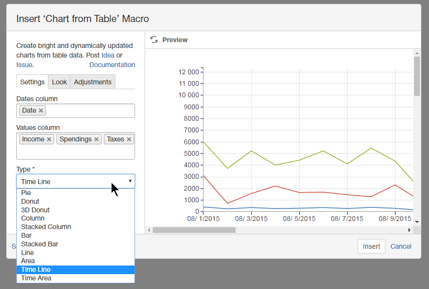The image size is (429, 289).
Task: Cancel the macro dialog
Action: (x=401, y=246)
